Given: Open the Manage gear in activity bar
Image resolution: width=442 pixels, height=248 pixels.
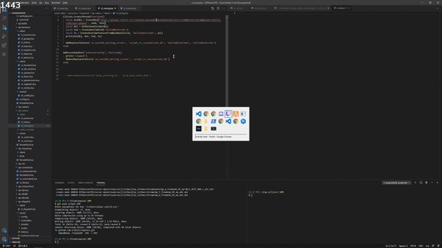Looking at the screenshot, I should point(4,239).
